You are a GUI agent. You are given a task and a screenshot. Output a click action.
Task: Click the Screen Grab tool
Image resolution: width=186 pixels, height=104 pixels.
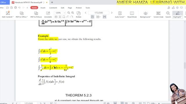pos(158,14)
